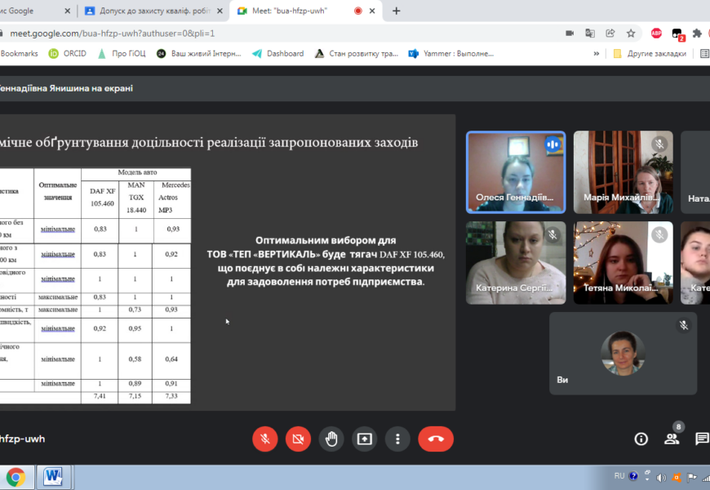This screenshot has height=490, width=710.
Task: Open the meeting details info icon
Action: (x=641, y=439)
